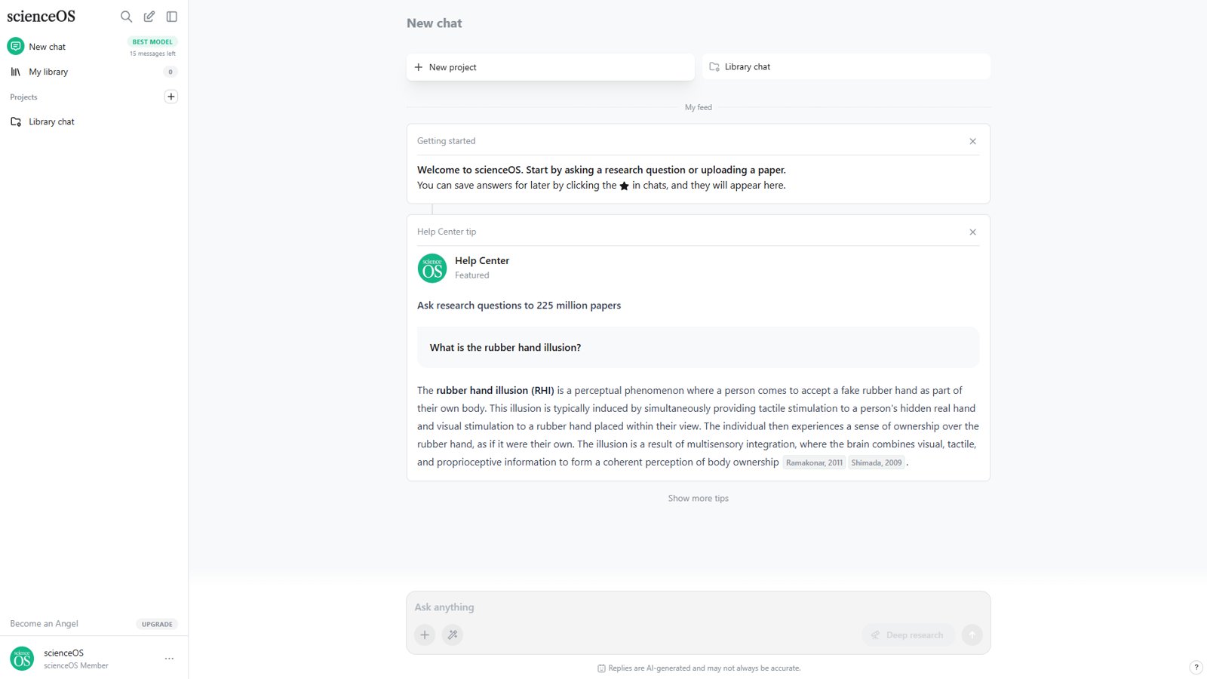
Task: Toggle Deep research mode
Action: coord(908,634)
